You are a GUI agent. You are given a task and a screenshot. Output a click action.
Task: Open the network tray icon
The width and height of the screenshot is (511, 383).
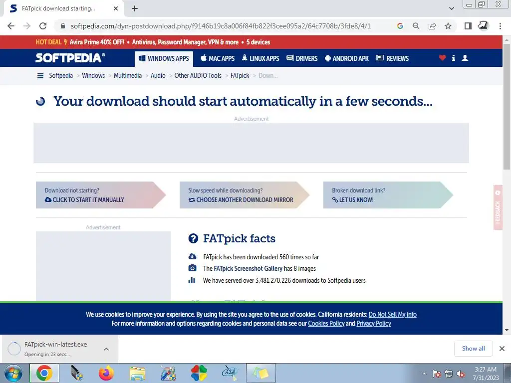pyautogui.click(x=449, y=374)
